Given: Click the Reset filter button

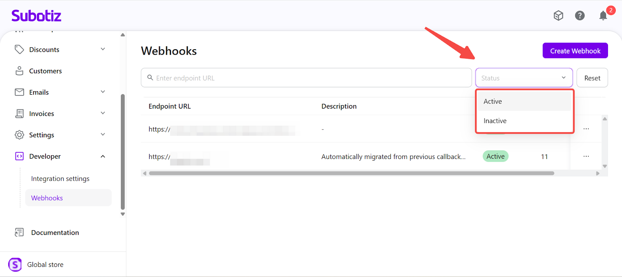Looking at the screenshot, I should (592, 78).
